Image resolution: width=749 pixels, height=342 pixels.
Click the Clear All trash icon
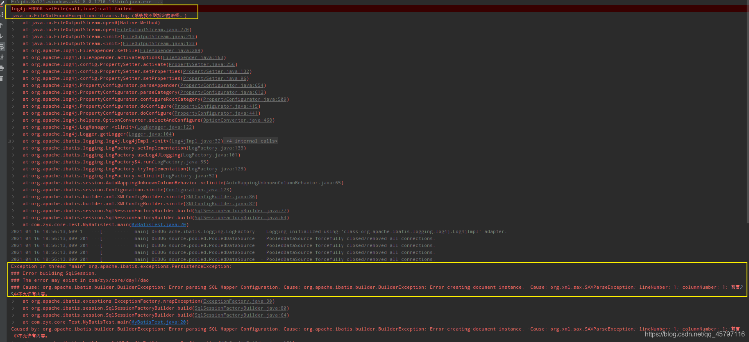tap(2, 78)
